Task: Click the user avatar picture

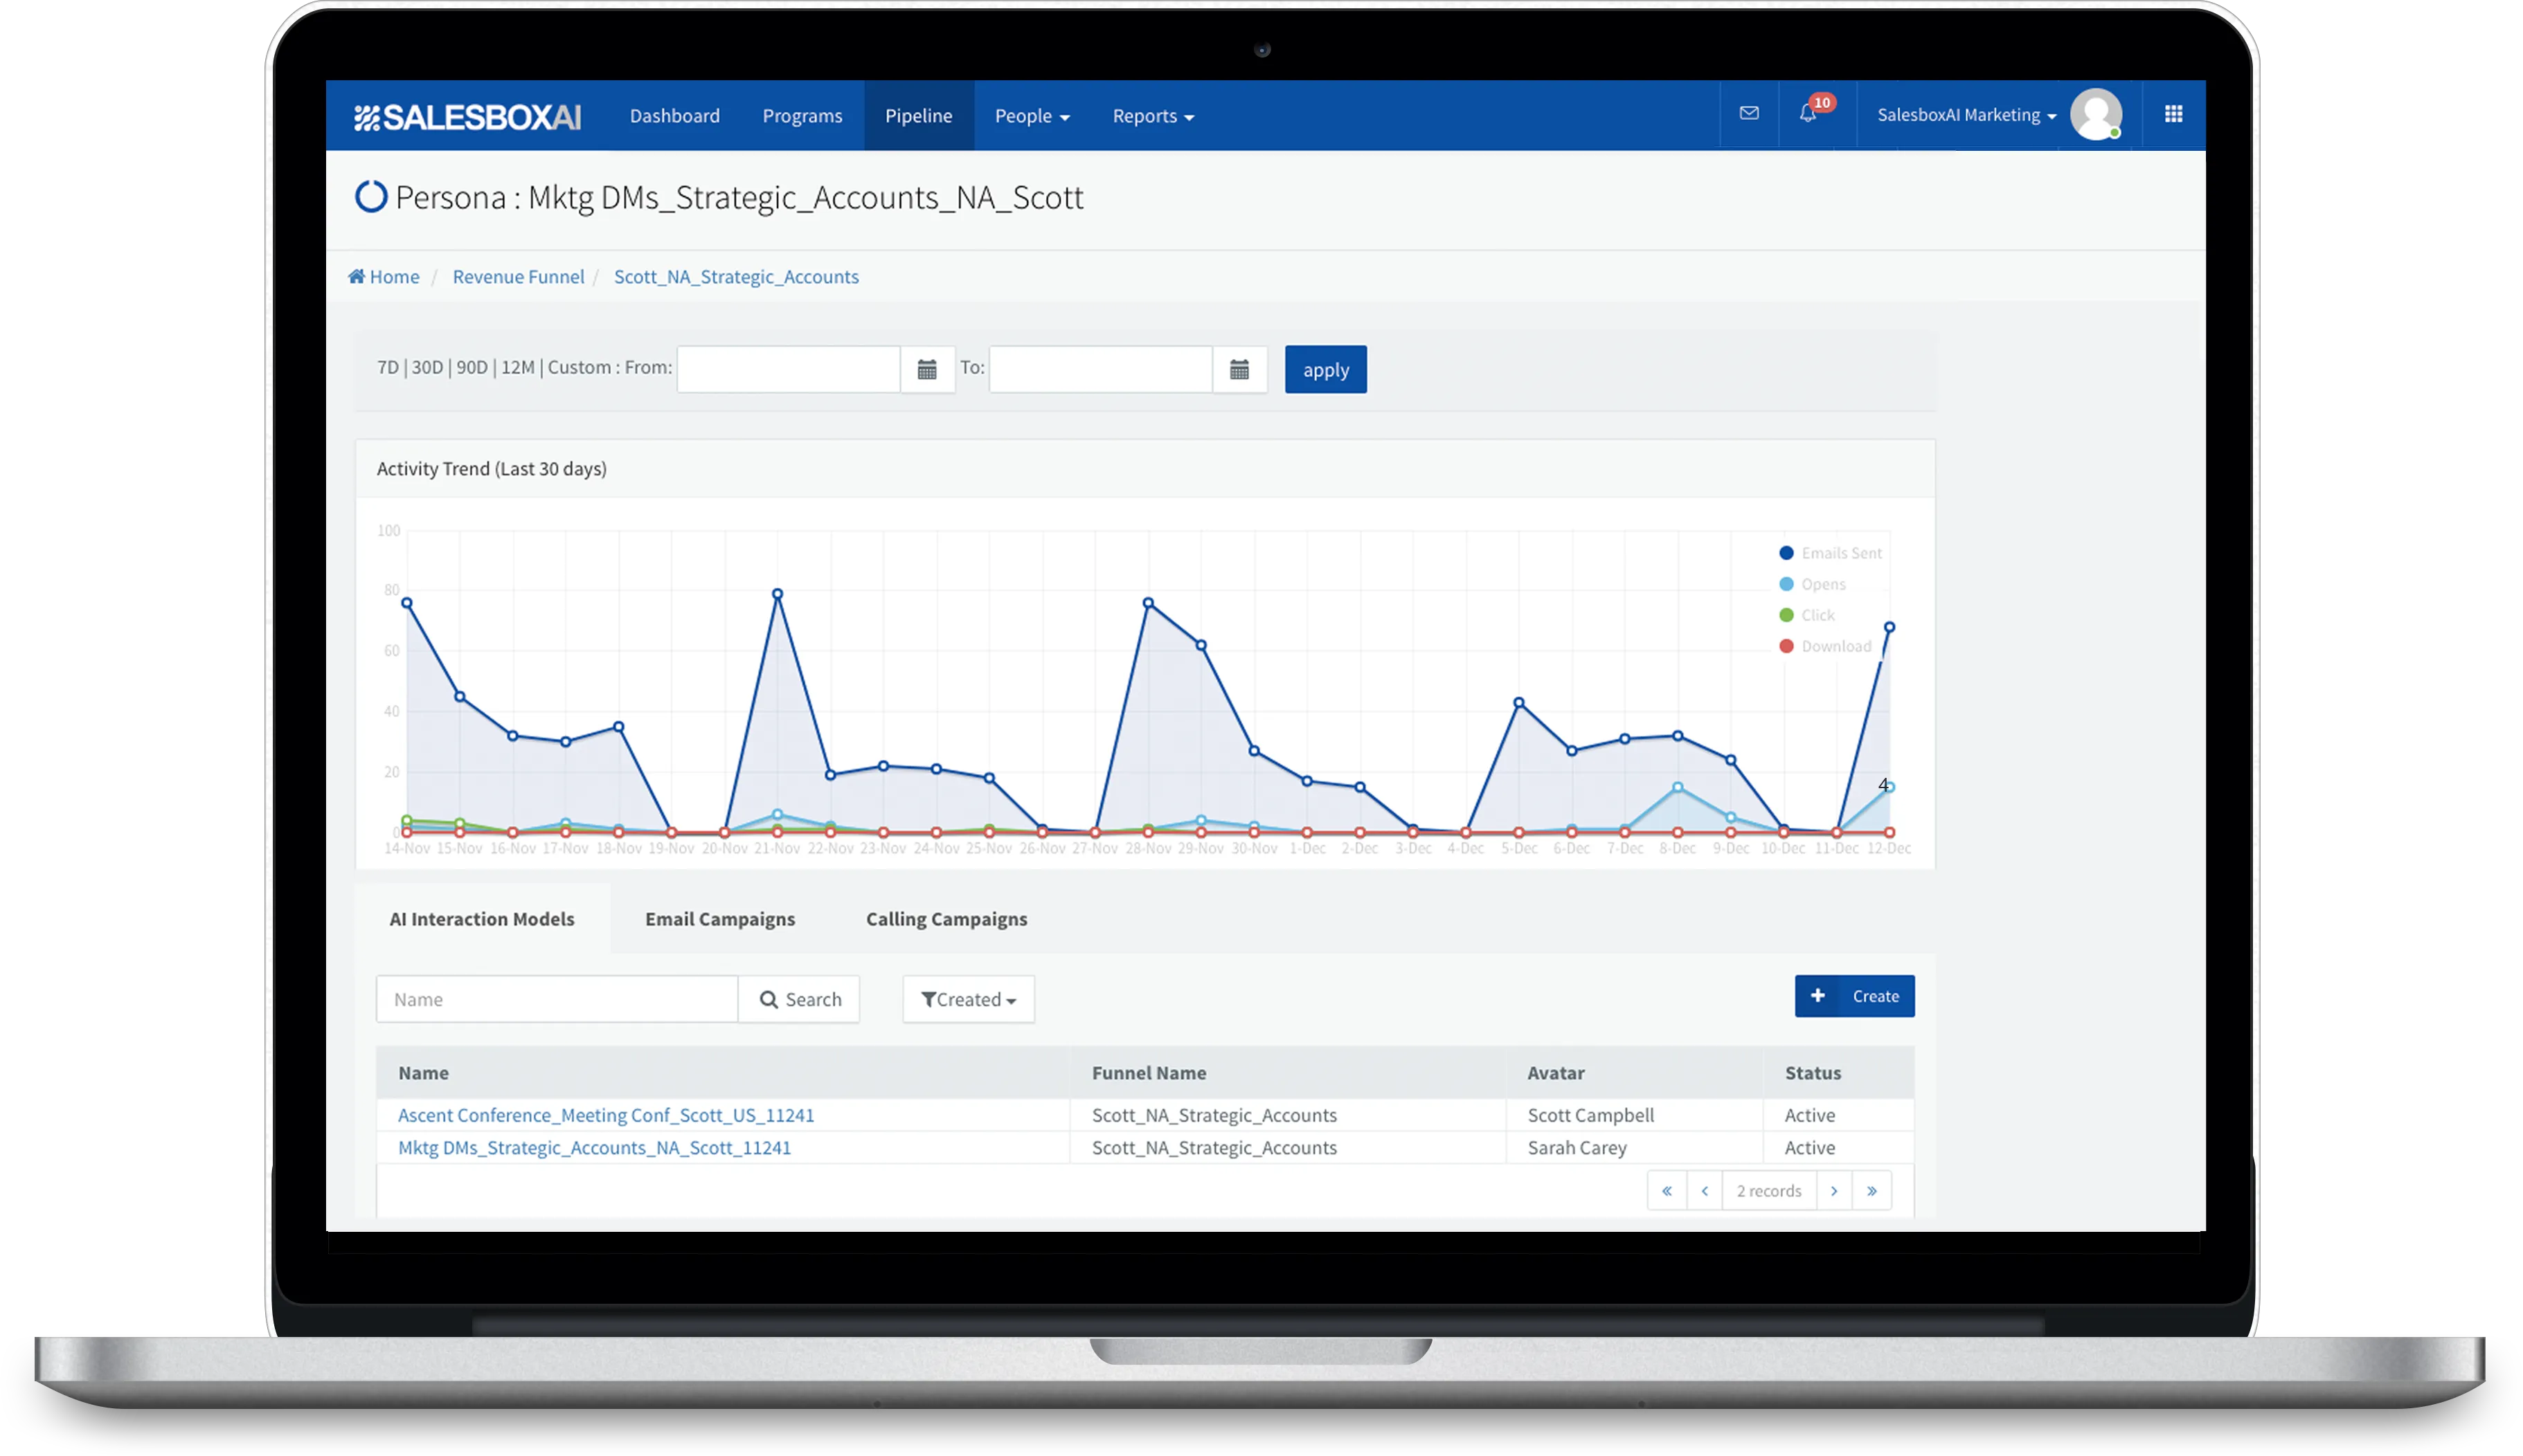Action: (2096, 114)
